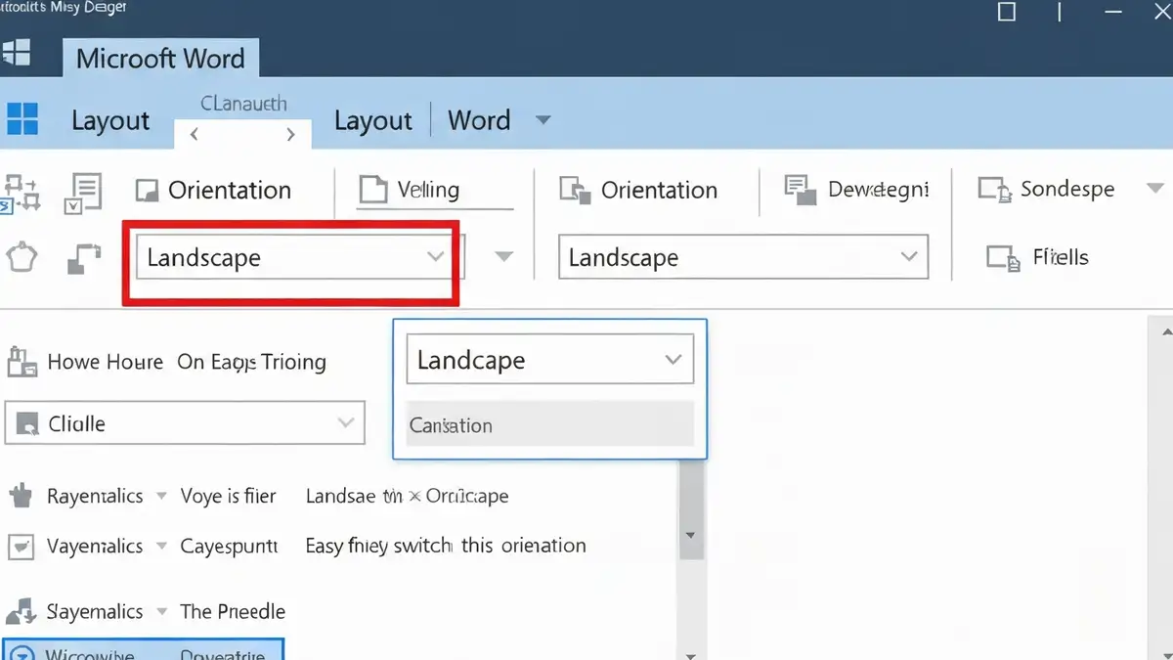
Task: Click the On Eags Trioing text
Action: [251, 362]
